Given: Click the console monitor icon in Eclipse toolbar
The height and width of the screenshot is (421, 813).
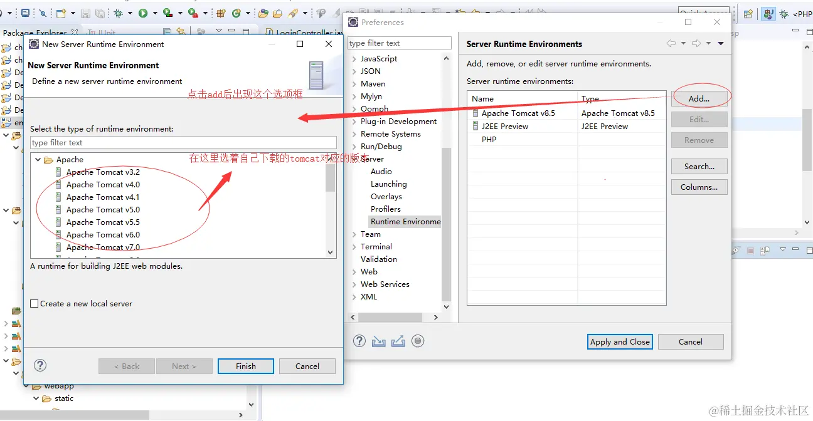Looking at the screenshot, I should tap(25, 13).
